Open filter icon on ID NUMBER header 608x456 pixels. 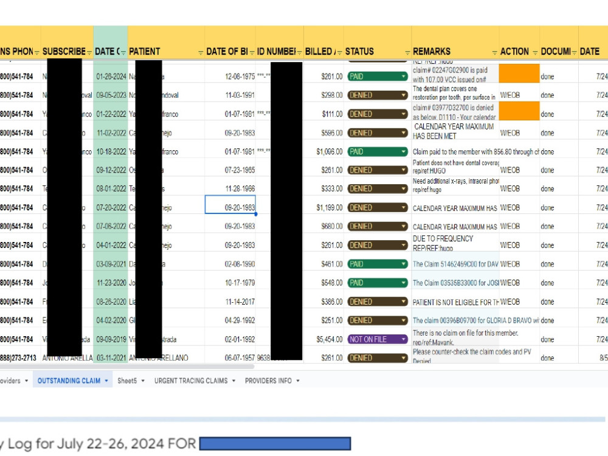click(x=299, y=52)
